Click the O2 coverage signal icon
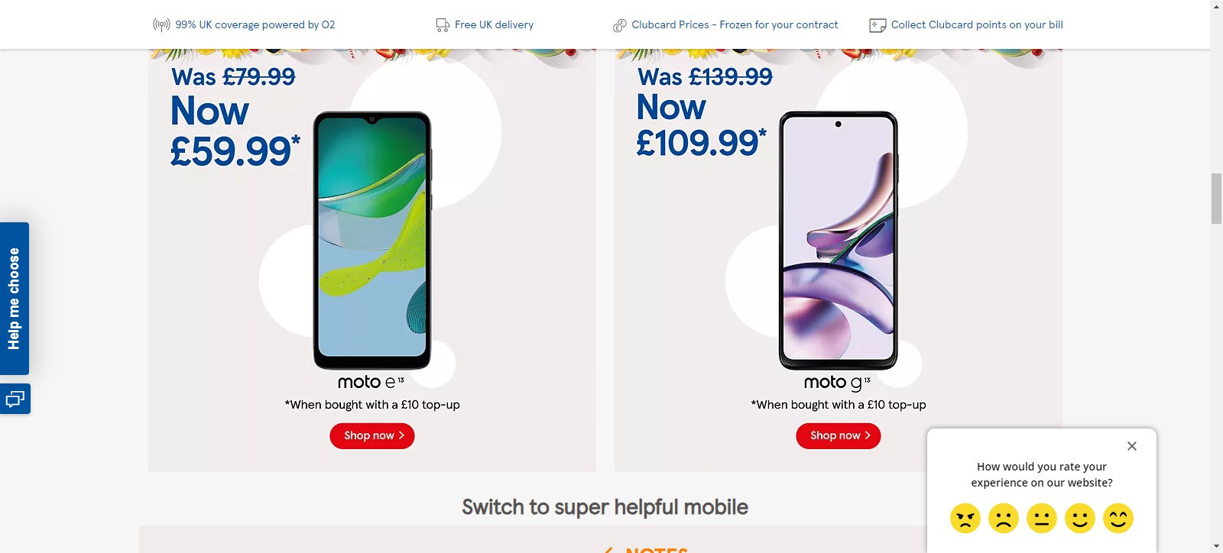 161,24
